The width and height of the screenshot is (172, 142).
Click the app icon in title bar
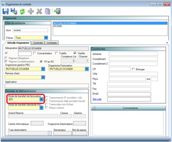pyautogui.click(x=3, y=4)
